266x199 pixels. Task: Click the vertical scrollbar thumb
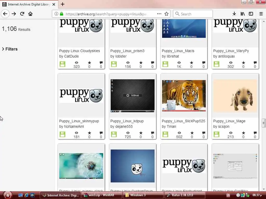click(264, 123)
